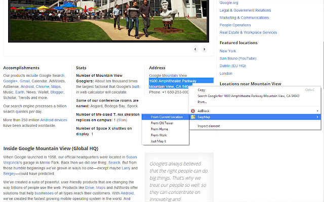This screenshot has height=202, width=324.
Task: Click the Locations near Mountain View heading
Action: coord(250,84)
